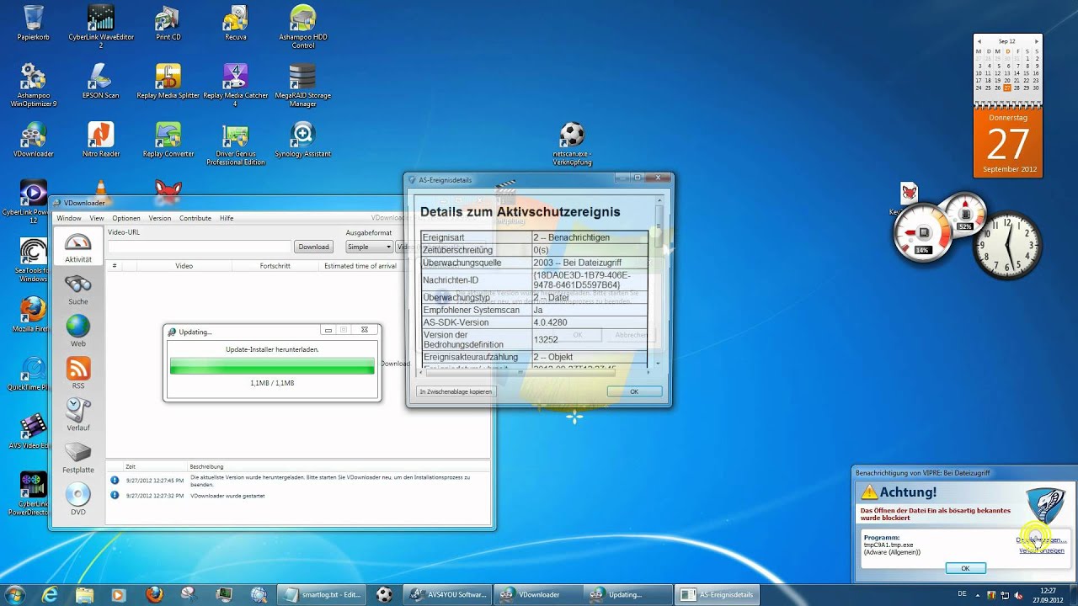
Task: Select the netscan.exe shortcut on desktop
Action: [x=573, y=144]
